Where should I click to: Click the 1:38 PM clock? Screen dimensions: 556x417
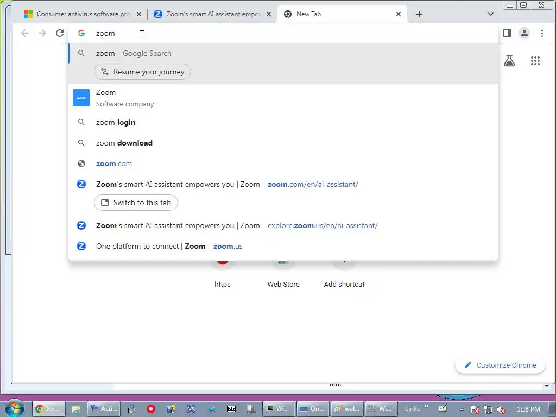[528, 409]
